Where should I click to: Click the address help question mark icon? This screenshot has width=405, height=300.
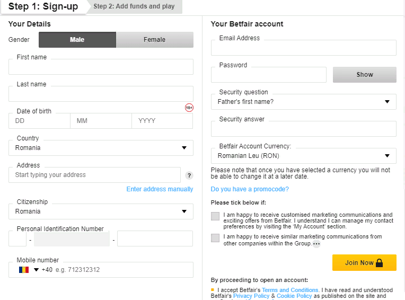pyautogui.click(x=189, y=175)
